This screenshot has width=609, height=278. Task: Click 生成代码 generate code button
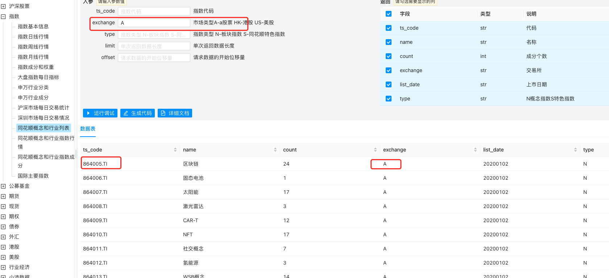pos(137,113)
